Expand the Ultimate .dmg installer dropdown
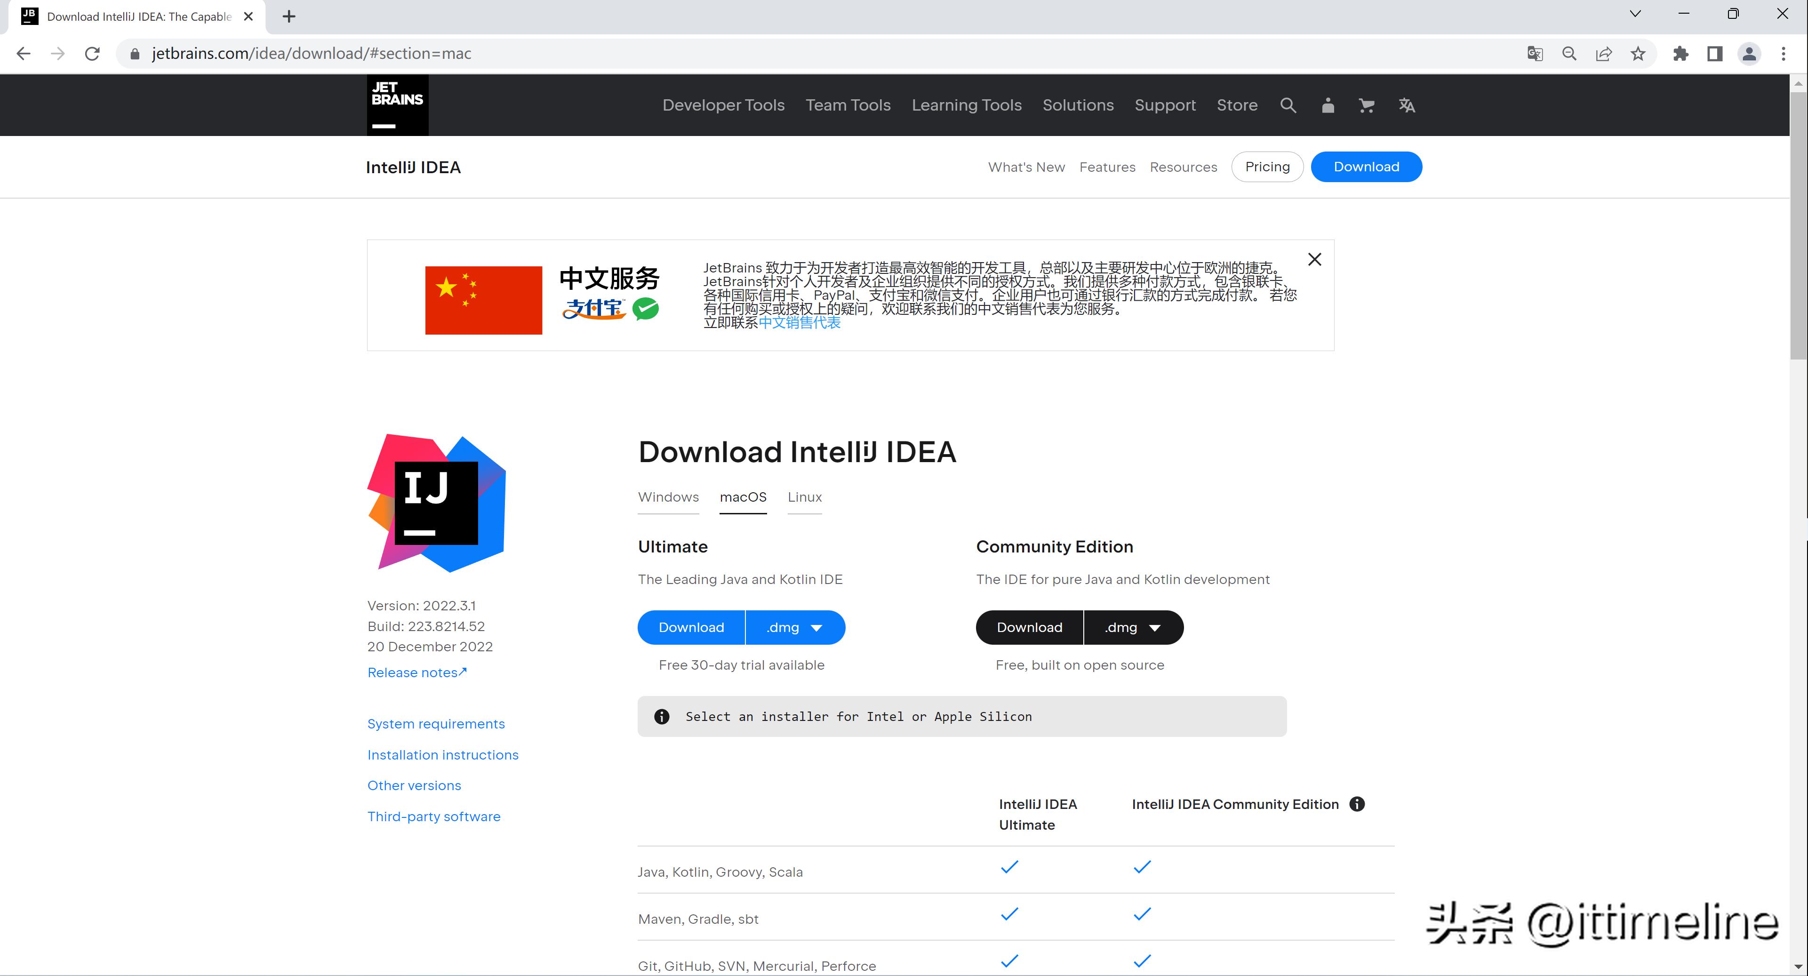The height and width of the screenshot is (976, 1808). [x=795, y=627]
